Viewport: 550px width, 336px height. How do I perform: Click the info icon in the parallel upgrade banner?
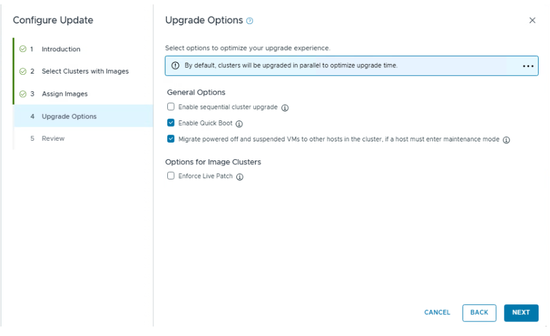176,65
